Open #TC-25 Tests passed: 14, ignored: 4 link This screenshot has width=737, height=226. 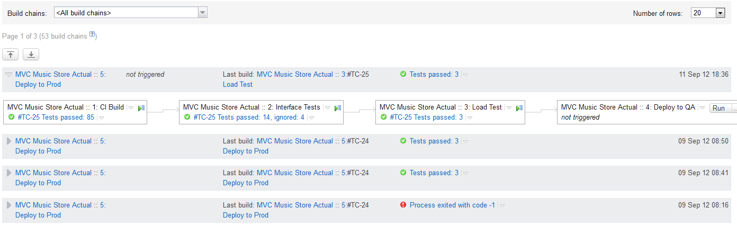pyautogui.click(x=249, y=117)
